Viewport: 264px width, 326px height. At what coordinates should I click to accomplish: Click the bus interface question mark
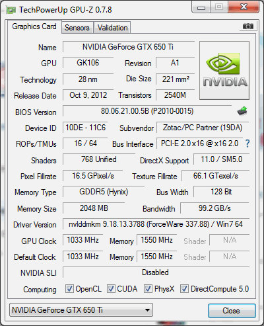coord(247,143)
